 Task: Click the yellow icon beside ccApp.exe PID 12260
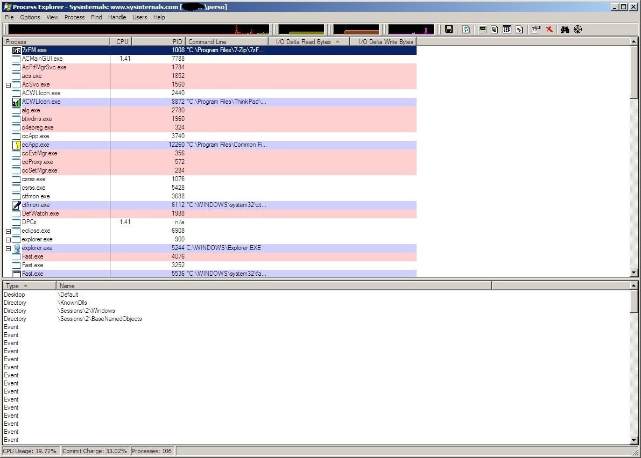tap(16, 145)
